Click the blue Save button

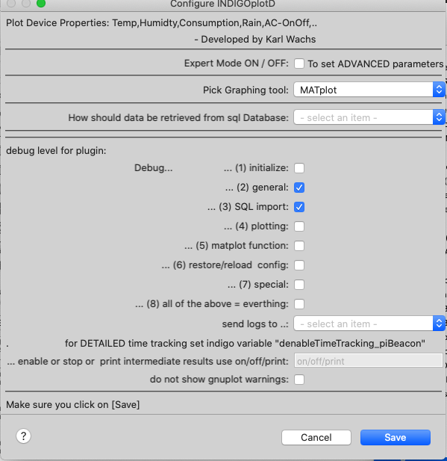coord(396,437)
